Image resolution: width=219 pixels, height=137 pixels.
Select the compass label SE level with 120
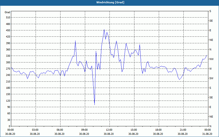211,98
